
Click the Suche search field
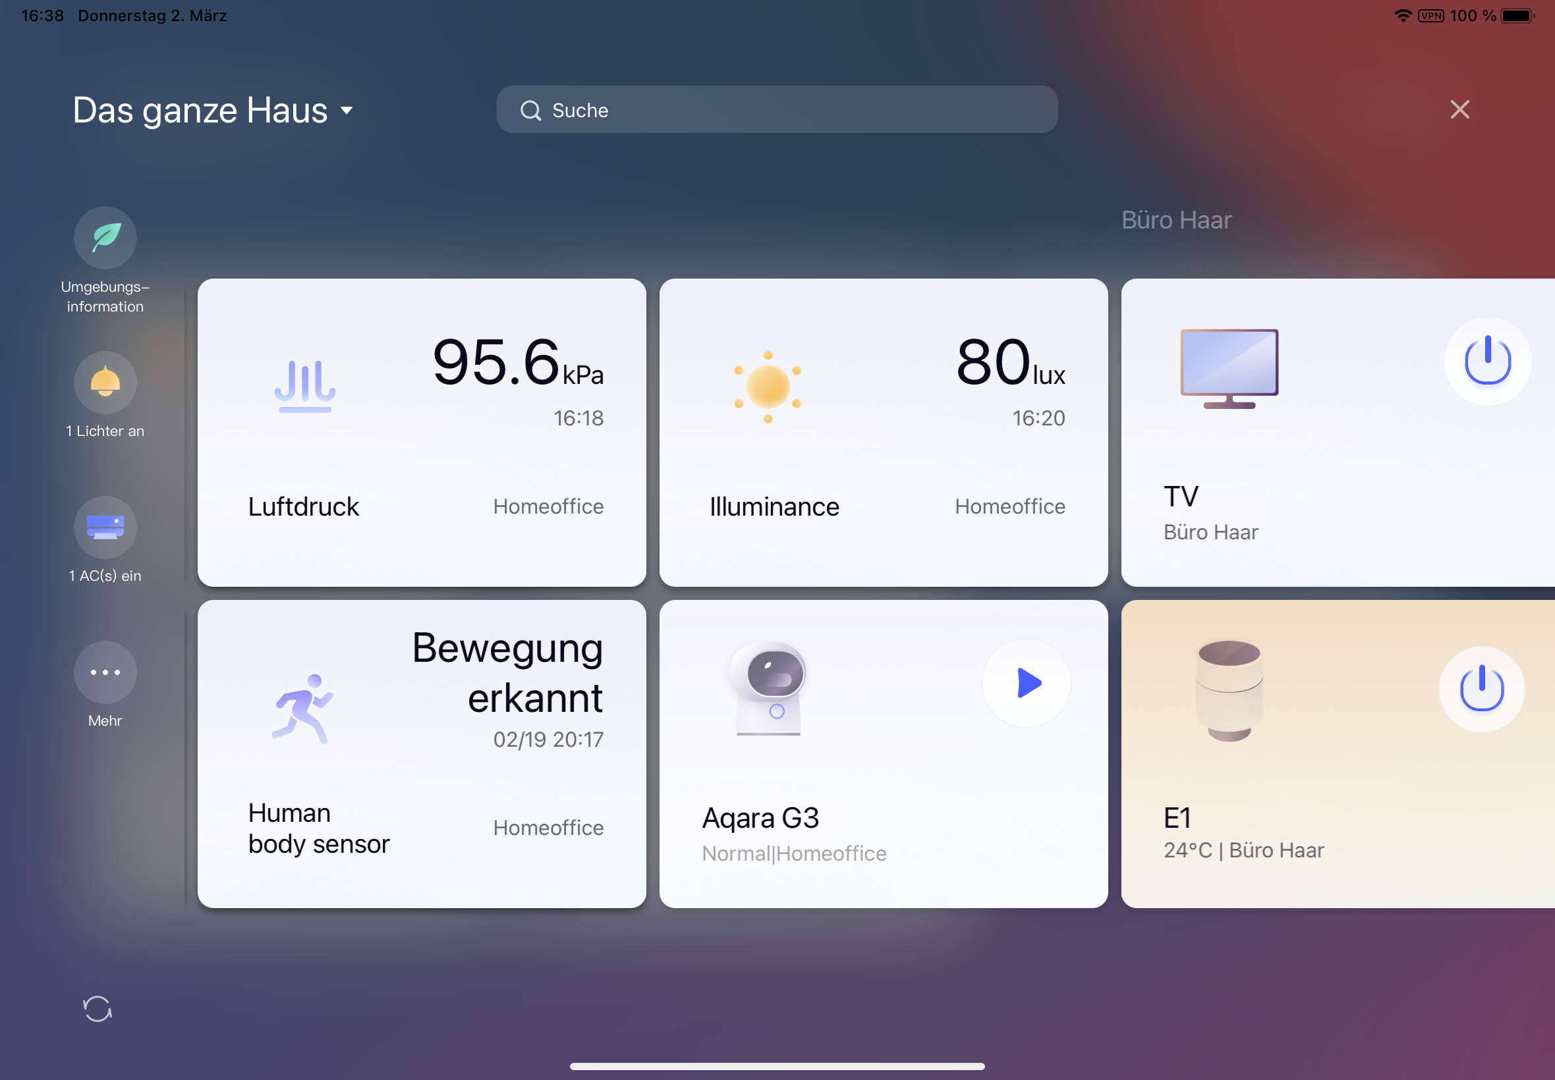pyautogui.click(x=776, y=109)
